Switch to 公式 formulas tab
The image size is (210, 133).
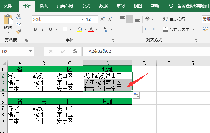pyautogui.click(x=86, y=6)
